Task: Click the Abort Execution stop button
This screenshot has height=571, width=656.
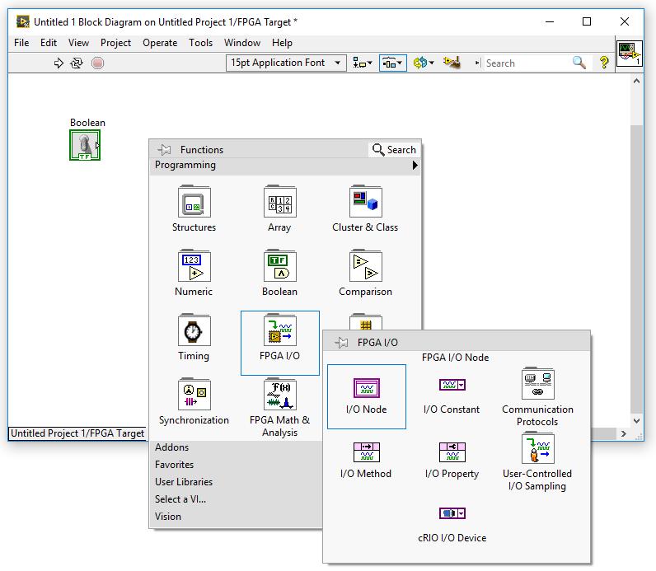Action: pos(97,63)
